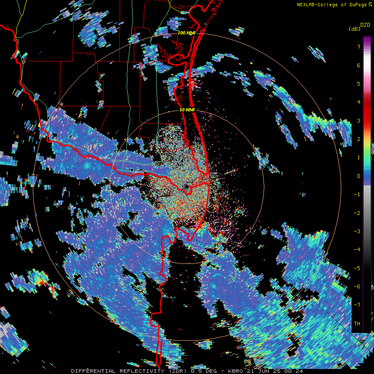Screen dimensions: 374x374
Task: Click the NEXLAB-College of DuPage watermark text
Action: tap(332, 5)
